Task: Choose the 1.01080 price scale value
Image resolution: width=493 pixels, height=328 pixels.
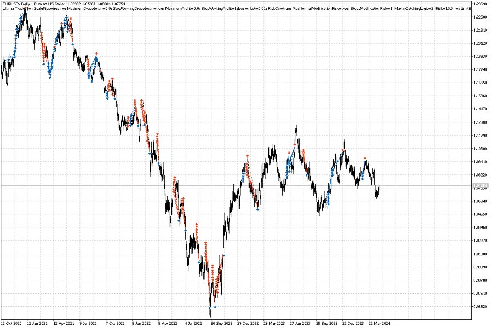Action: pos(480,254)
